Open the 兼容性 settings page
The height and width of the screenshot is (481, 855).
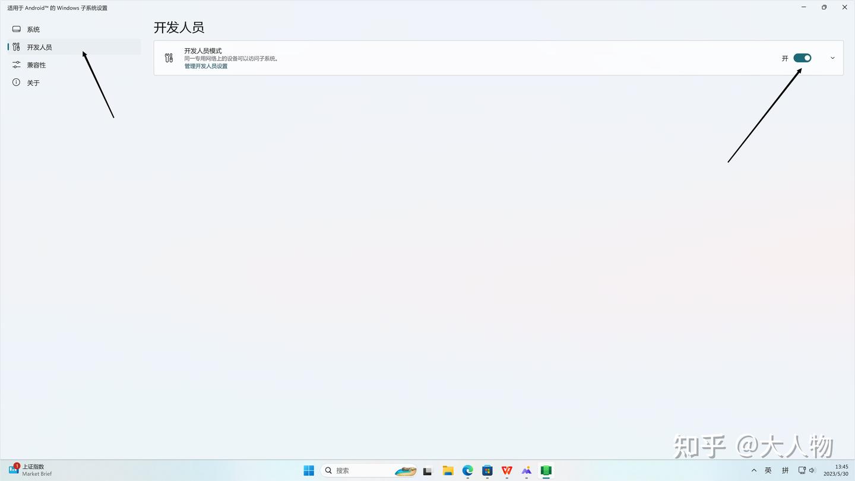74,65
